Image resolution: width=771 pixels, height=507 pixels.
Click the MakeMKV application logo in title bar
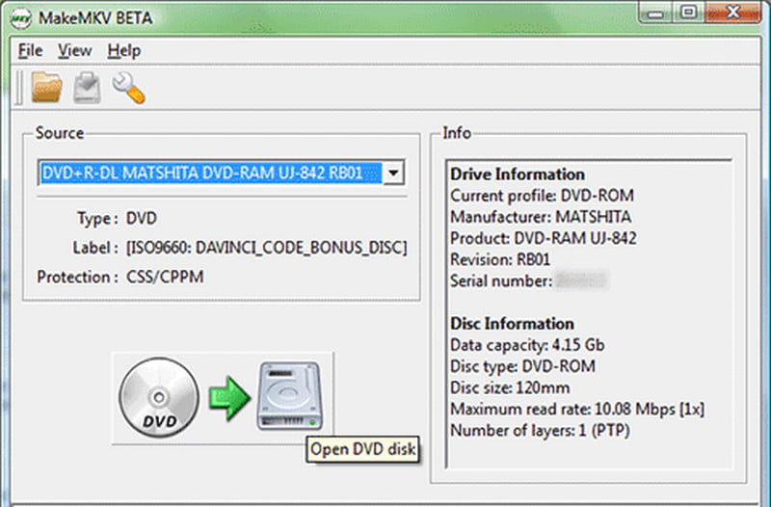point(21,18)
